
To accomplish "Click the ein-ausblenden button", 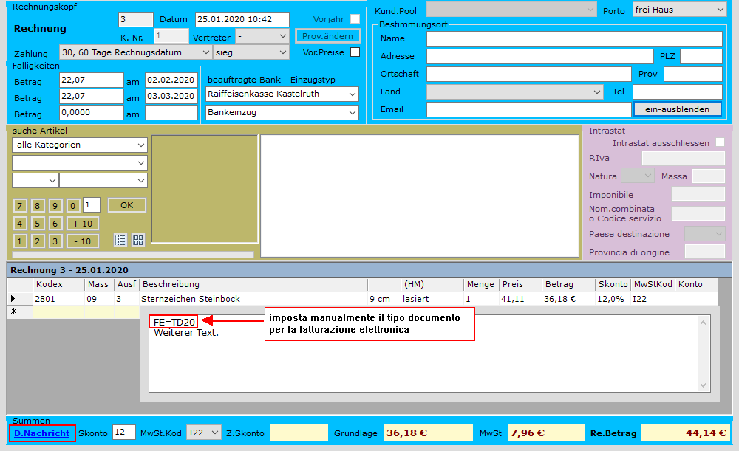I will (677, 109).
